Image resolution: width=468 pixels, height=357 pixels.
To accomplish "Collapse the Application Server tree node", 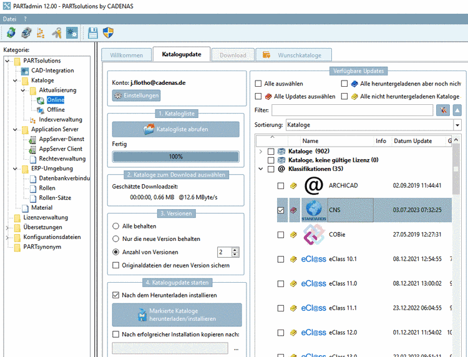I will pyautogui.click(x=15, y=130).
